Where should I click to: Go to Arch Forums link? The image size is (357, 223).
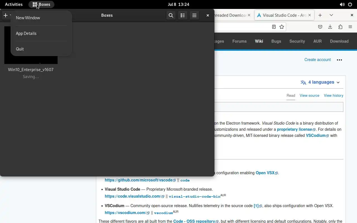click(239, 41)
